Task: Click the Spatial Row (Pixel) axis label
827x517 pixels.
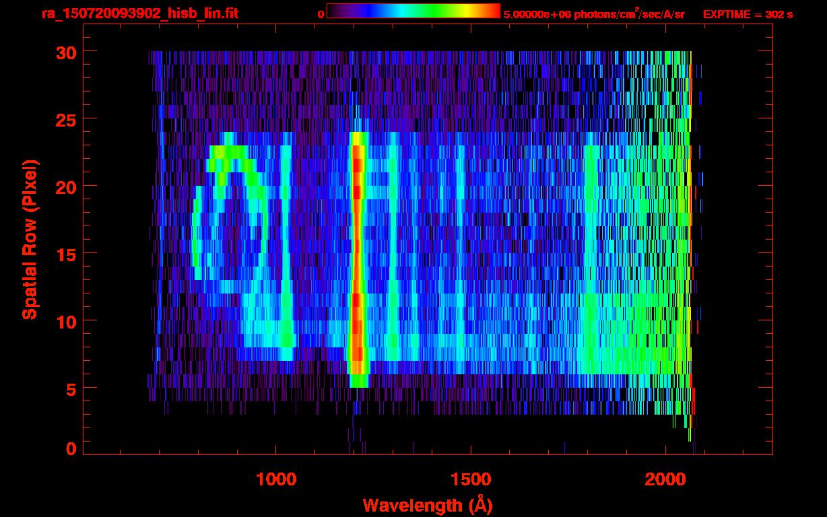Action: [30, 239]
